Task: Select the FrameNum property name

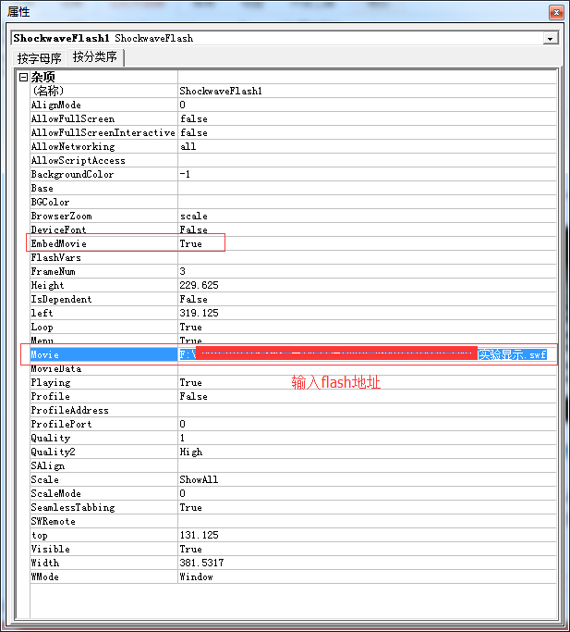Action: coord(103,271)
